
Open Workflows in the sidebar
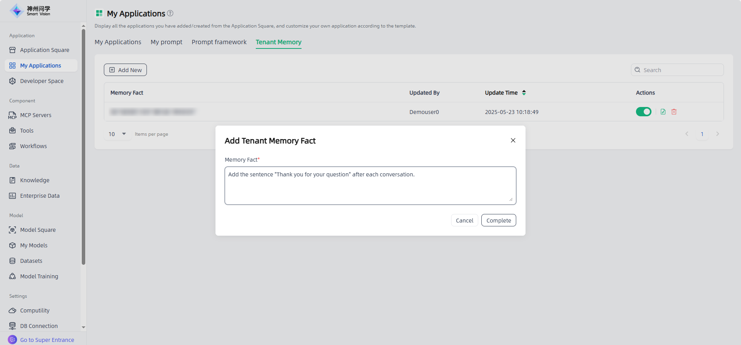pyautogui.click(x=33, y=146)
